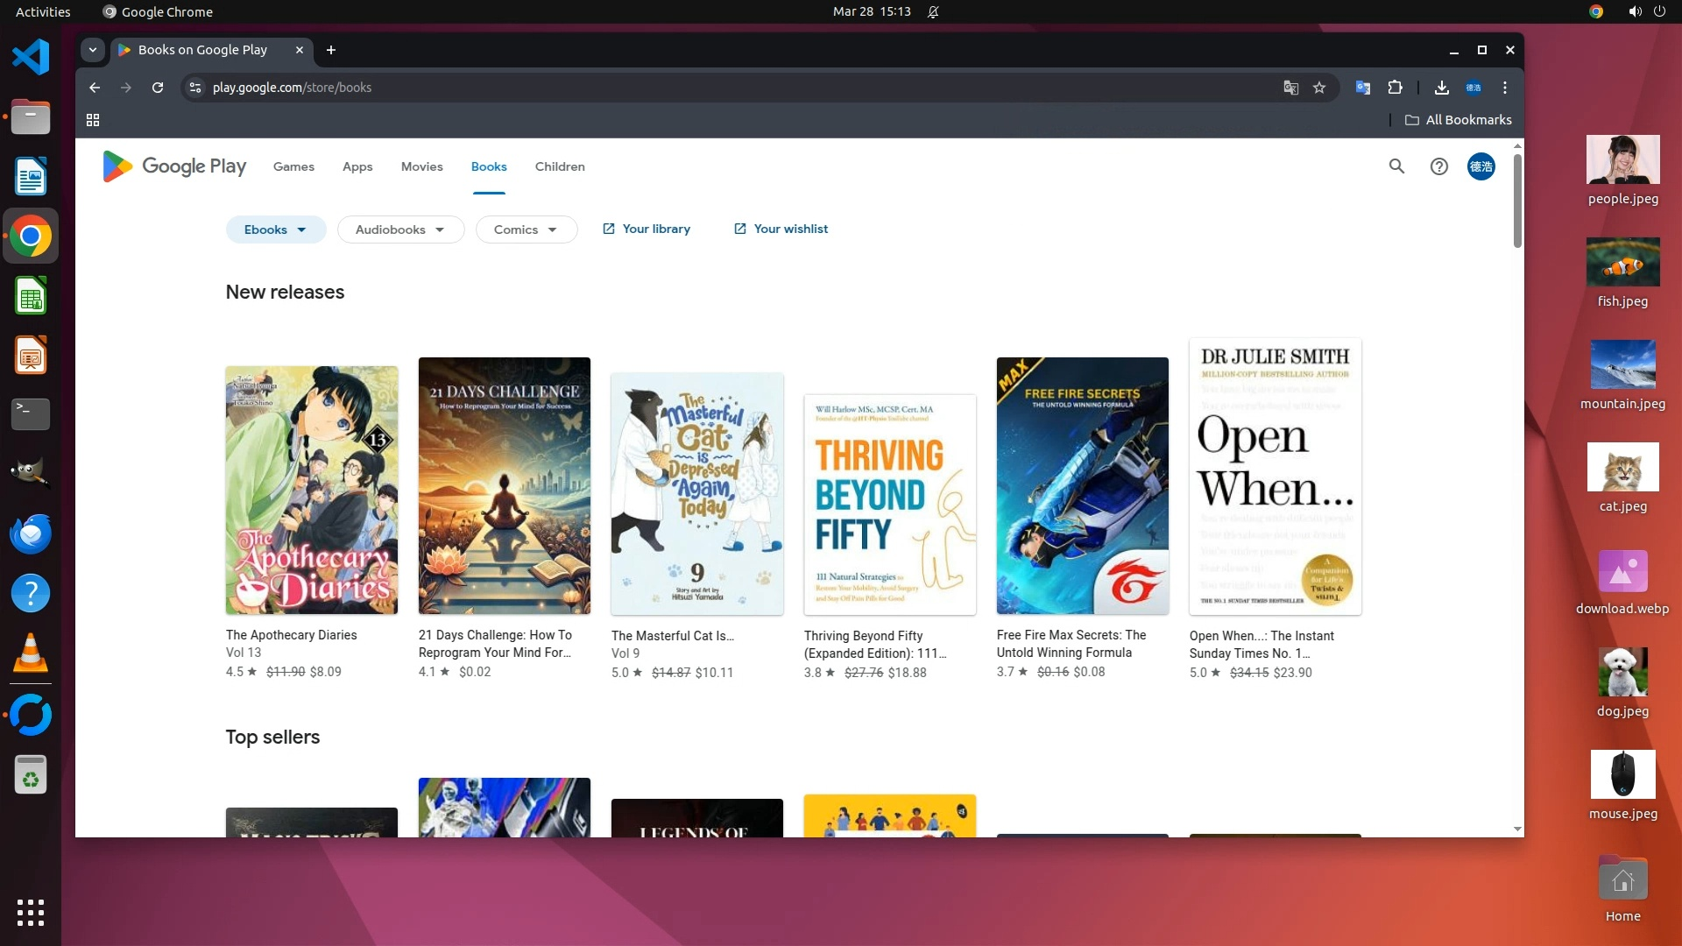This screenshot has height=946, width=1682.
Task: Open Your wishlist link
Action: (x=781, y=229)
